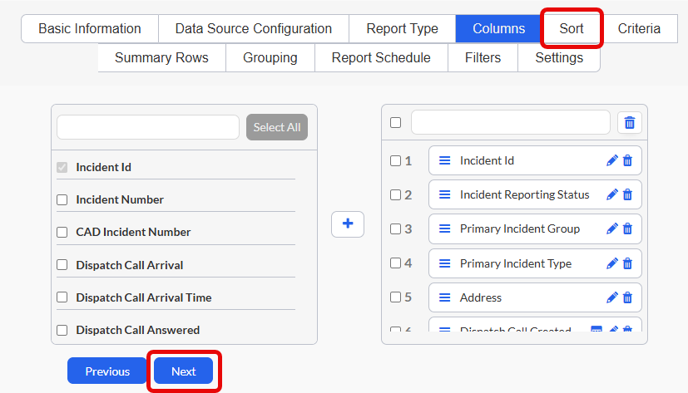688x393 pixels.
Task: Click the Next button
Action: 183,371
